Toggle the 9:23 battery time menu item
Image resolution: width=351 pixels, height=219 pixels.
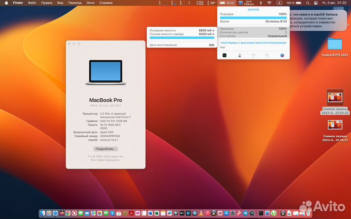click(x=227, y=3)
